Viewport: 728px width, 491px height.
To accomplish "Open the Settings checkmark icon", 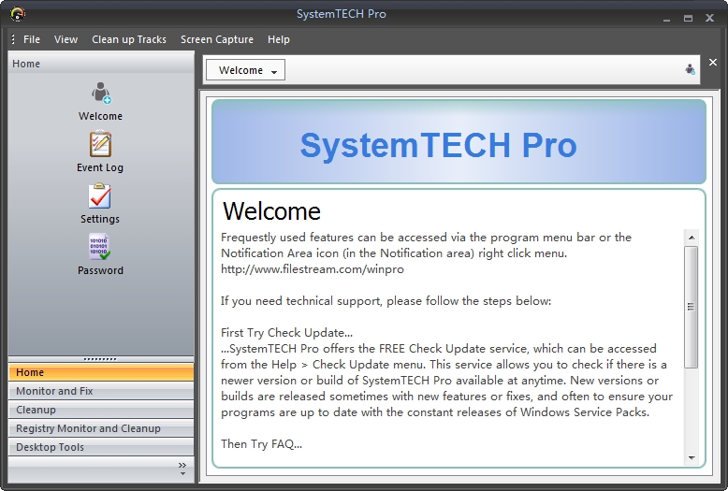I will [100, 195].
